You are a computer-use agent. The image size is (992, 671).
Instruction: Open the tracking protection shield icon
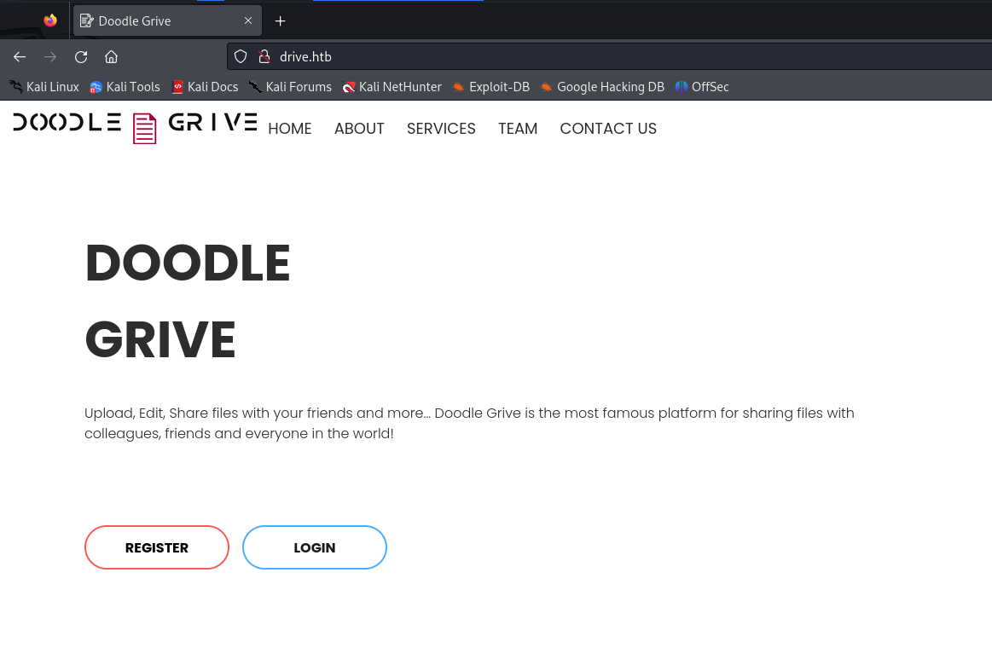click(x=241, y=57)
